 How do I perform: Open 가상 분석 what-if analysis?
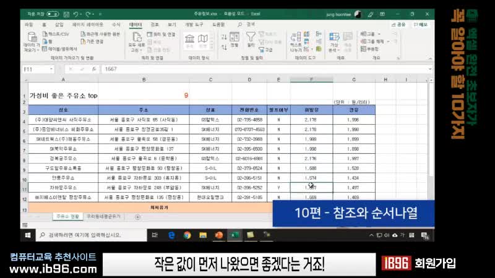click(334, 41)
